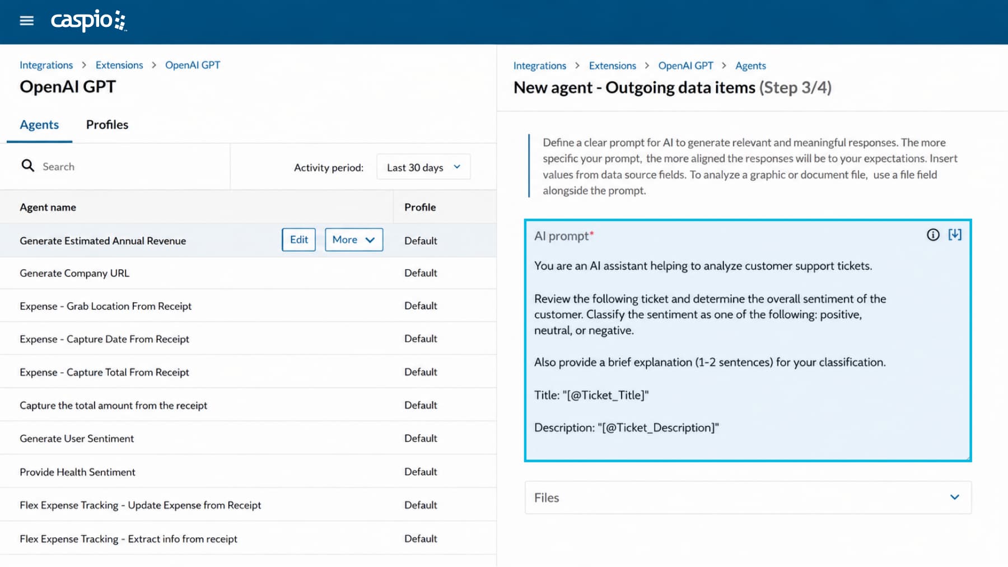Click Default profile of Generate User Sentiment
Image resolution: width=1008 pixels, height=567 pixels.
coord(421,438)
